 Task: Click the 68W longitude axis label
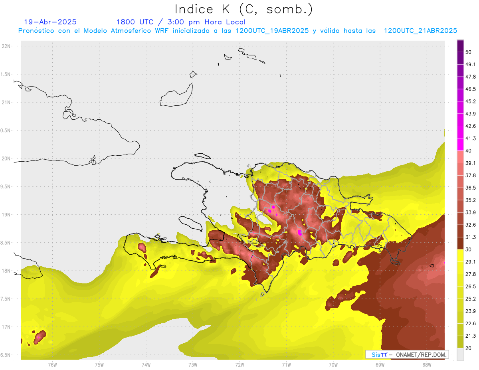click(x=427, y=365)
